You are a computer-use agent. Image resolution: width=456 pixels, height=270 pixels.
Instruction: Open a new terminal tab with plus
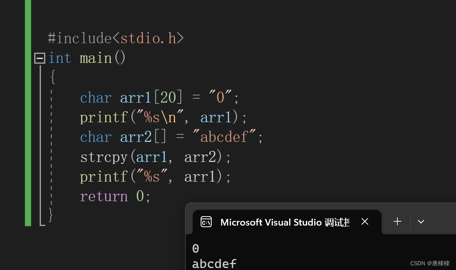click(x=397, y=222)
